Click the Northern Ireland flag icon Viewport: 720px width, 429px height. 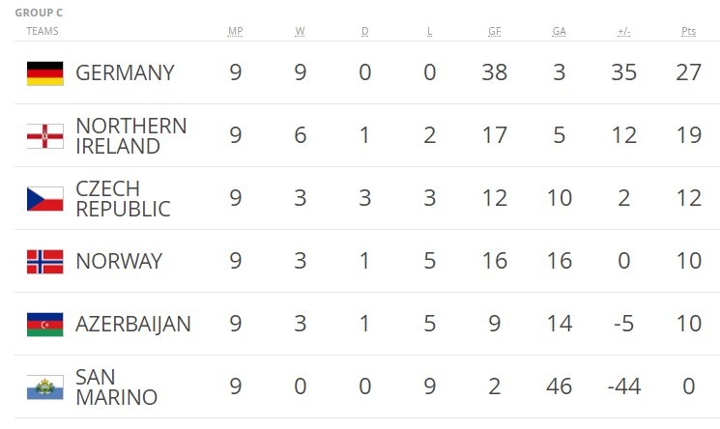click(44, 136)
